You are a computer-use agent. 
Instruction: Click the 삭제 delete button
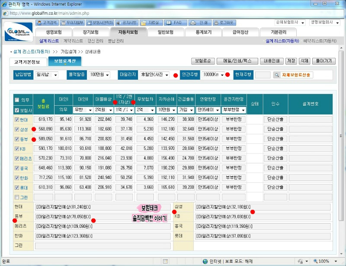pyautogui.click(x=304, y=61)
